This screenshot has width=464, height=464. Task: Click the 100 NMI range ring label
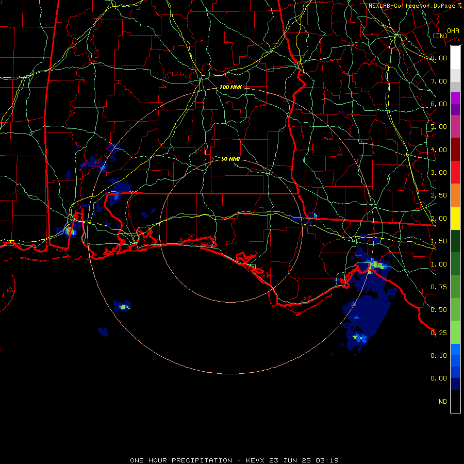click(230, 87)
